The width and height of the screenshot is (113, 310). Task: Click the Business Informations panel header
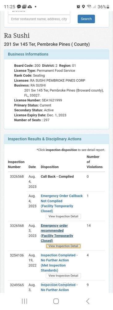click(56, 54)
